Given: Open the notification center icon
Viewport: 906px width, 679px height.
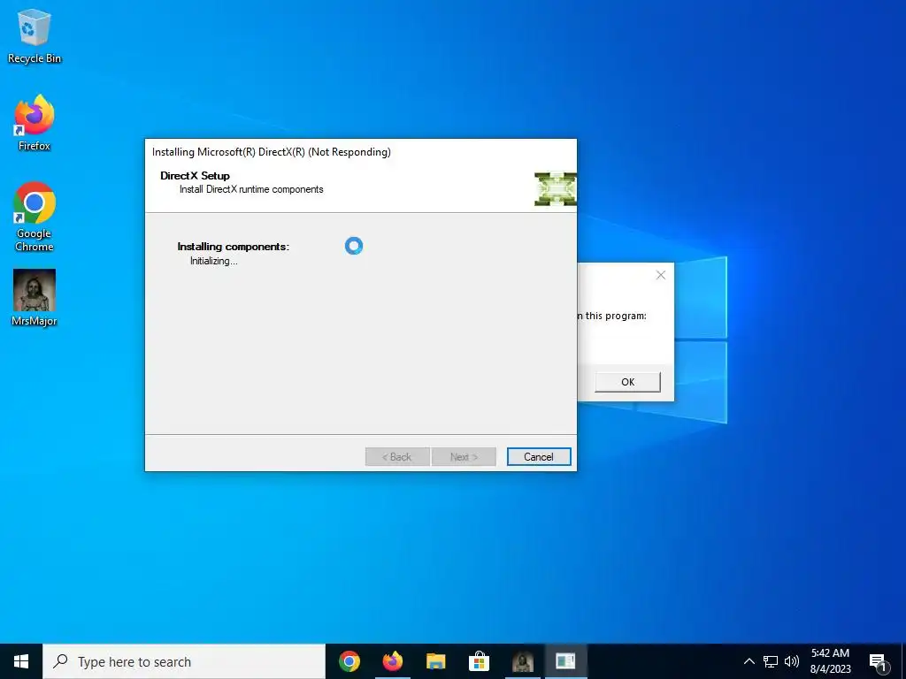Looking at the screenshot, I should 879,661.
